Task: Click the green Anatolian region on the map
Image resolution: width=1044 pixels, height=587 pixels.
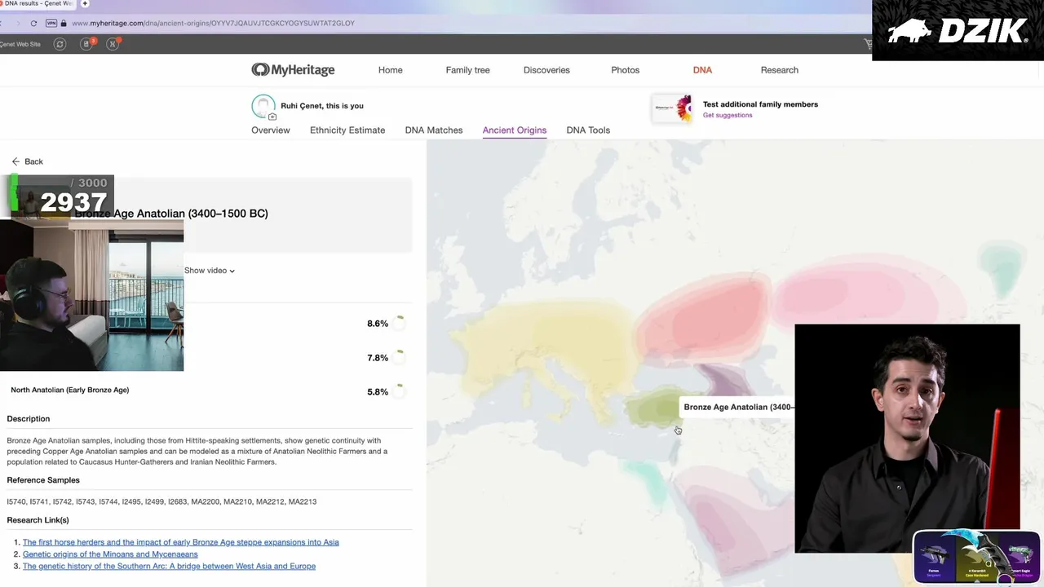Action: pos(652,408)
